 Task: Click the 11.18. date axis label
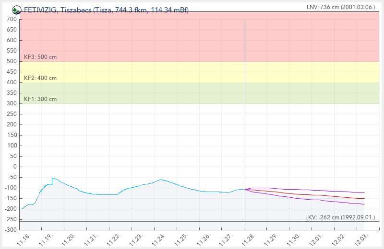tap(24, 240)
